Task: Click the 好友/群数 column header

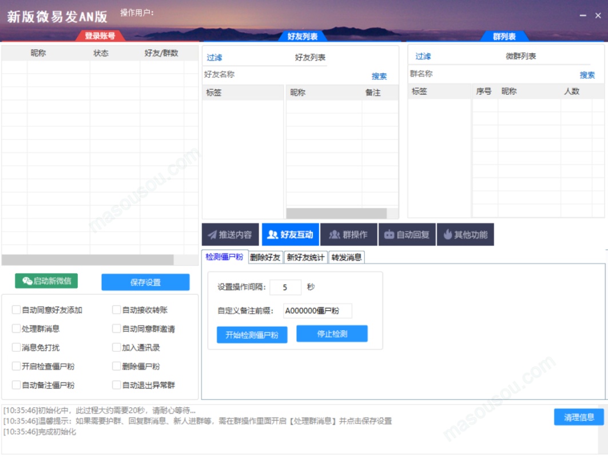Action: 161,53
